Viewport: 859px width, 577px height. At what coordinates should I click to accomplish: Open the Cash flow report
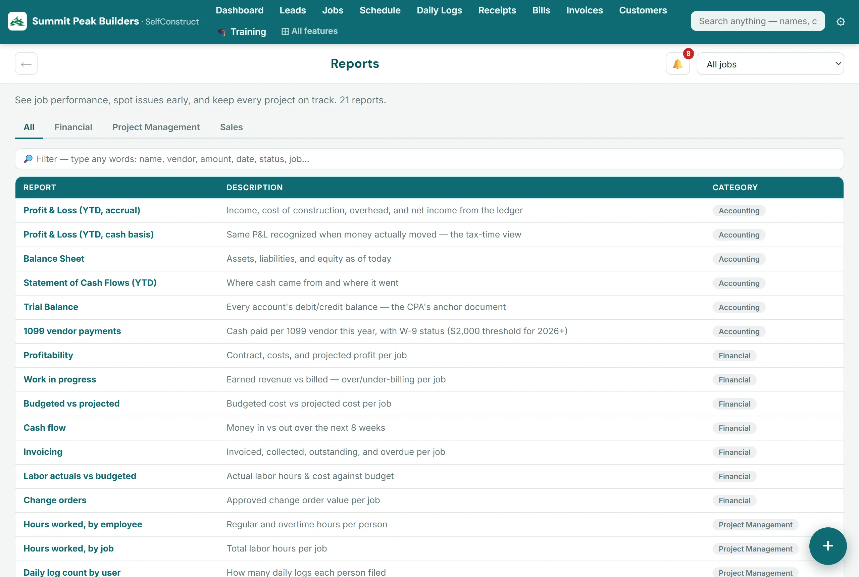click(x=45, y=428)
